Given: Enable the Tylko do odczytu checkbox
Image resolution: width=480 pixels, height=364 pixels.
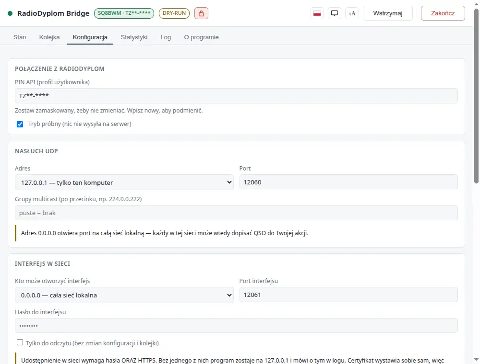Looking at the screenshot, I should 20,342.
